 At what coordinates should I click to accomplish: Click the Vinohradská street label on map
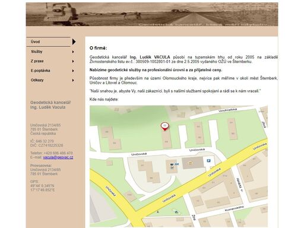point(227,110)
